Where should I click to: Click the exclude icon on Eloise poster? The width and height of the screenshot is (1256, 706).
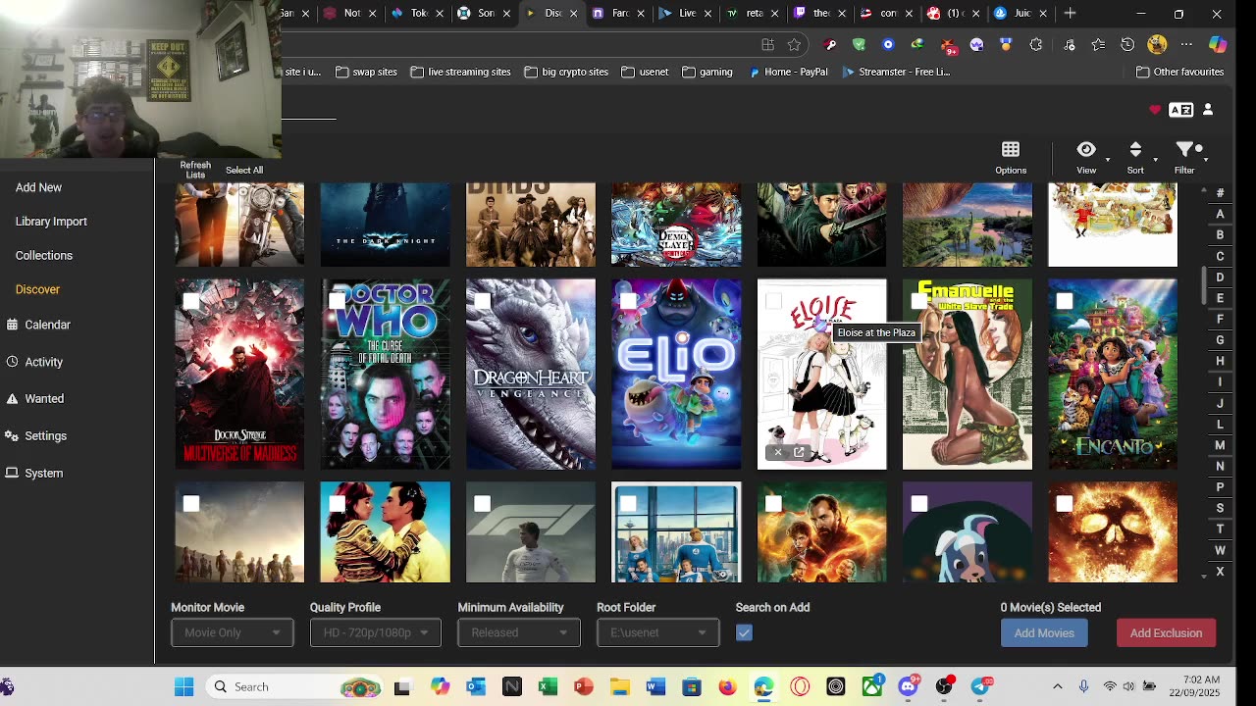click(778, 452)
